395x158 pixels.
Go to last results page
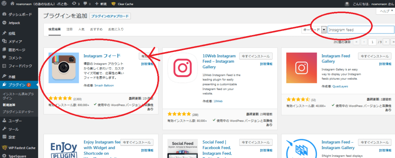click(393, 42)
